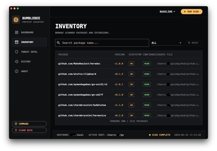Click the Dashboard grid icon
217x151 pixels.
coord(17,32)
